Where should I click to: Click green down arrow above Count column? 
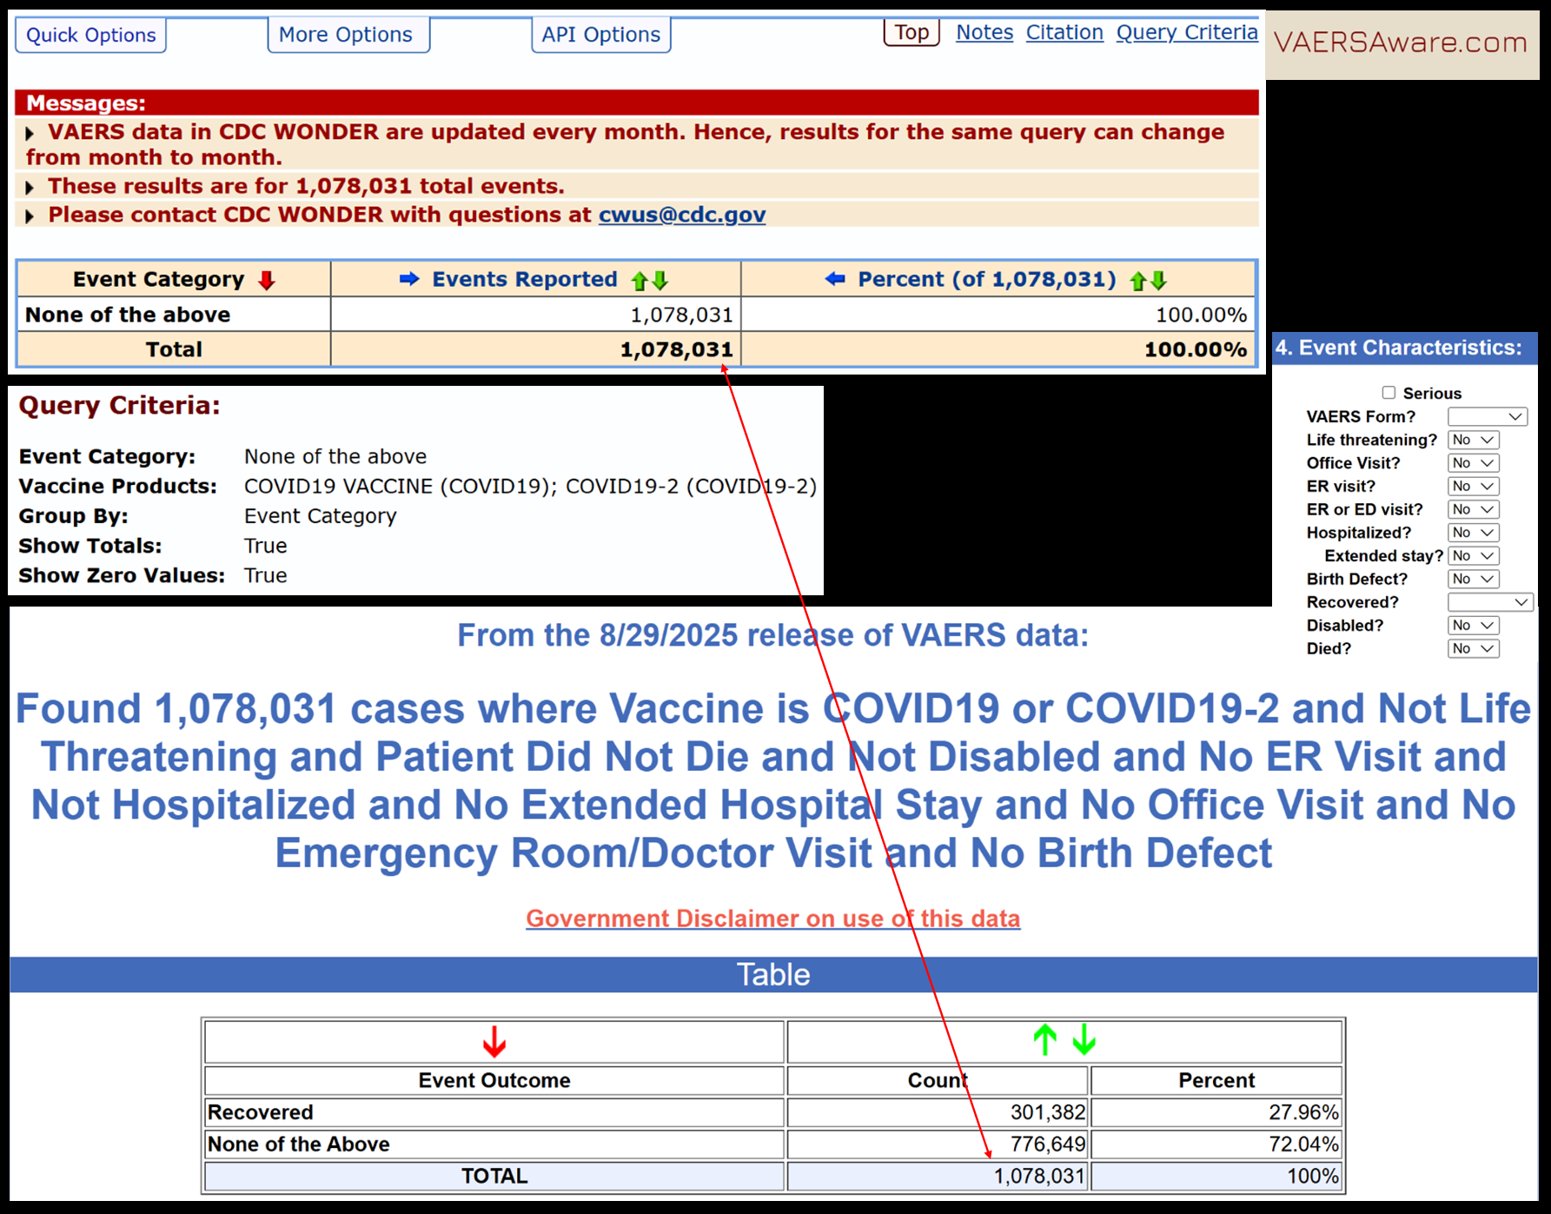1084,1039
